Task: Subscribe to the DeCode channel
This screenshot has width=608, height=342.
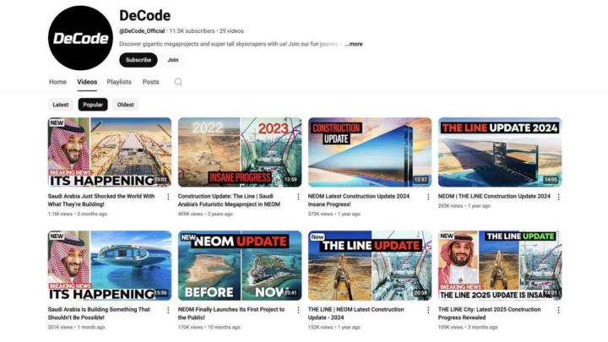Action: (138, 60)
